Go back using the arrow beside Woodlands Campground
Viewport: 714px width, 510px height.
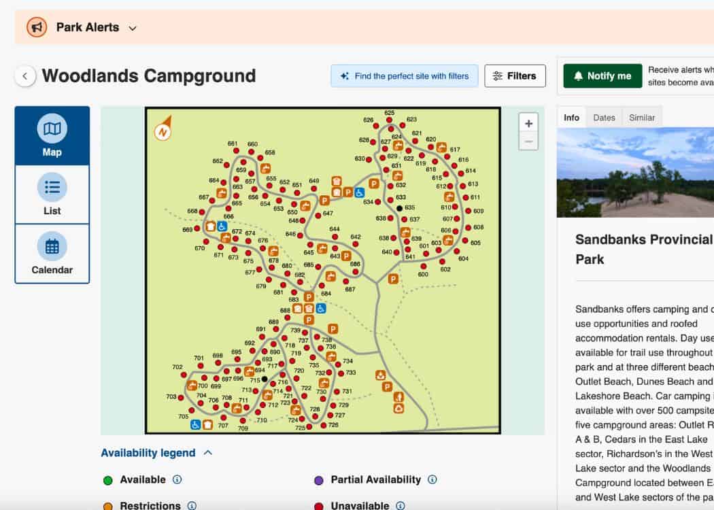[25, 76]
